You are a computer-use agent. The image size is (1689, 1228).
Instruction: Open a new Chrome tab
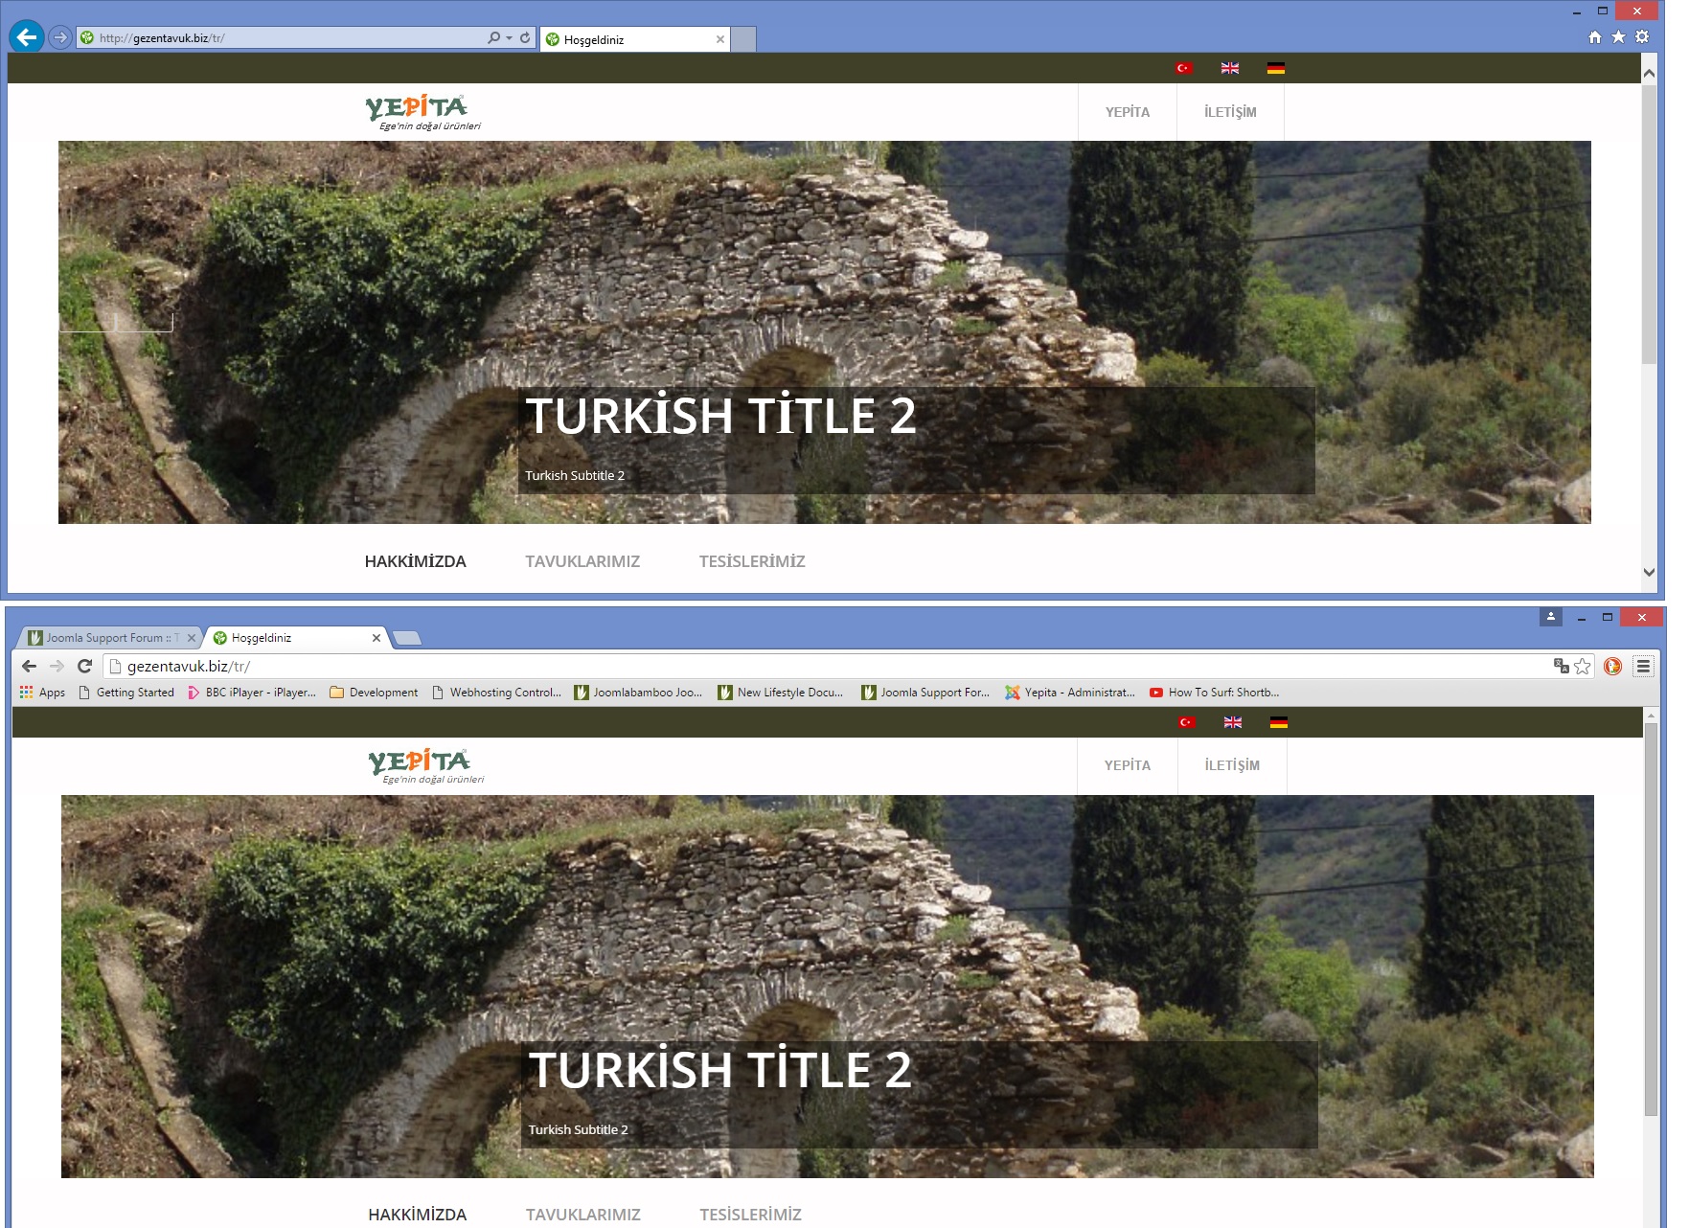click(407, 638)
